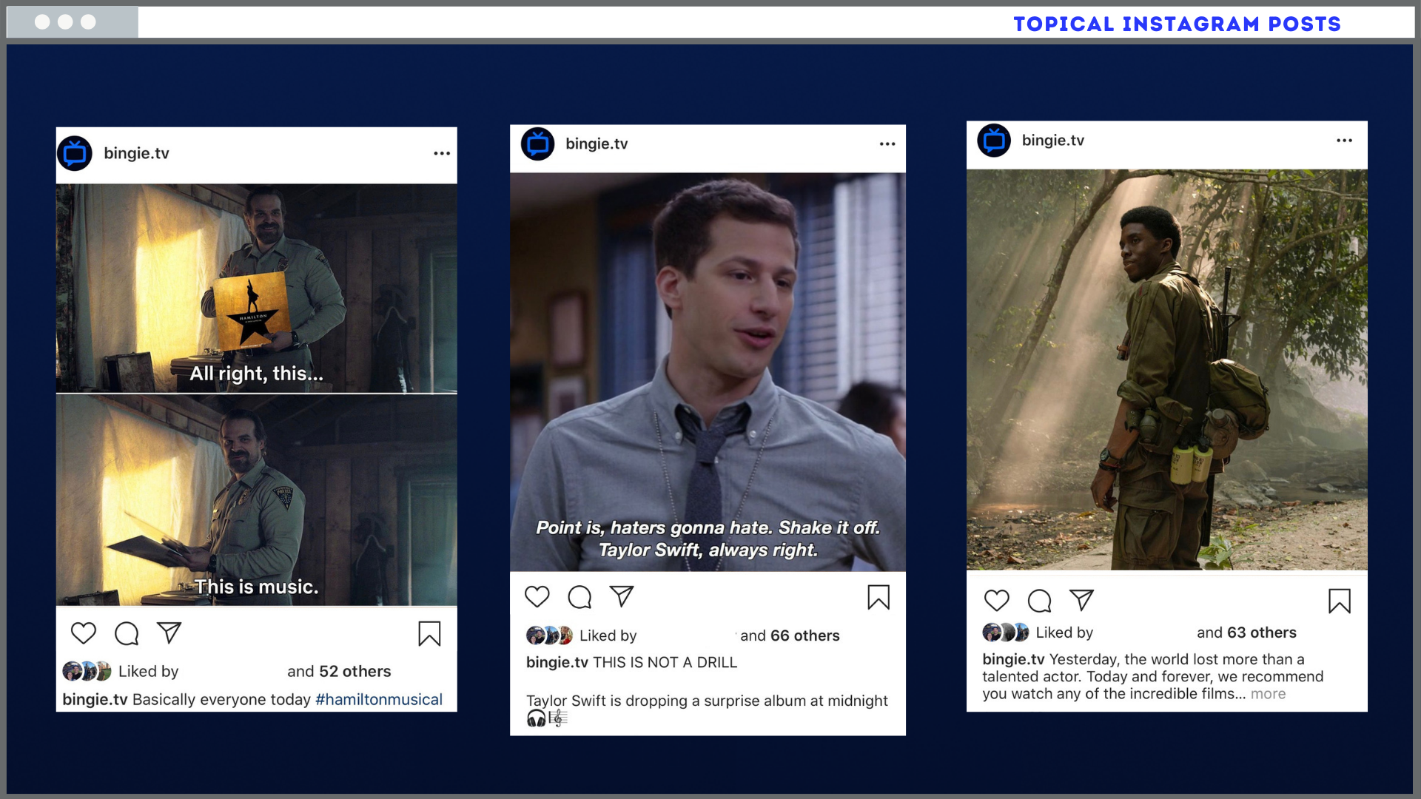Viewport: 1421px width, 799px height.
Task: View the 'This is music.' meme image
Action: click(256, 500)
